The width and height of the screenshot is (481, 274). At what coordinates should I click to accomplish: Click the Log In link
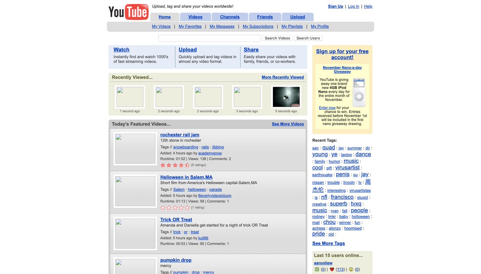point(354,6)
